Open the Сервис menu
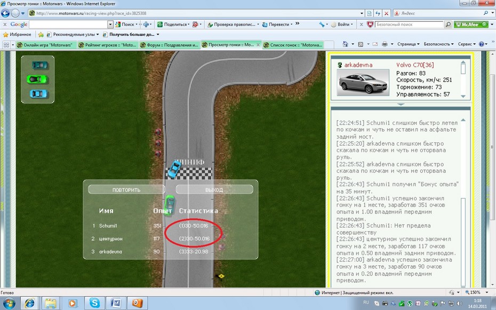The image size is (496, 310). click(467, 44)
